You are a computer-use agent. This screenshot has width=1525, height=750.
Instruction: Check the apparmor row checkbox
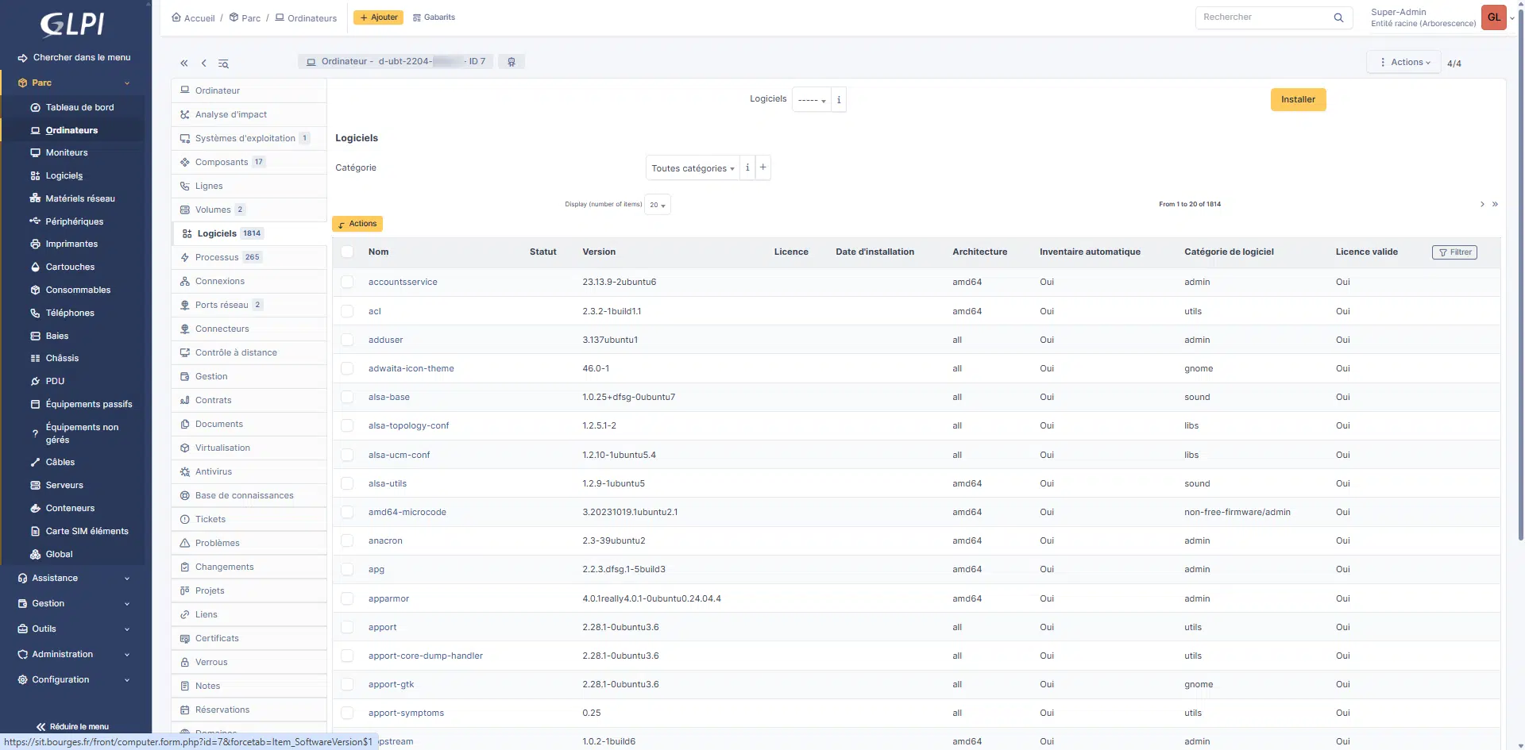347,598
